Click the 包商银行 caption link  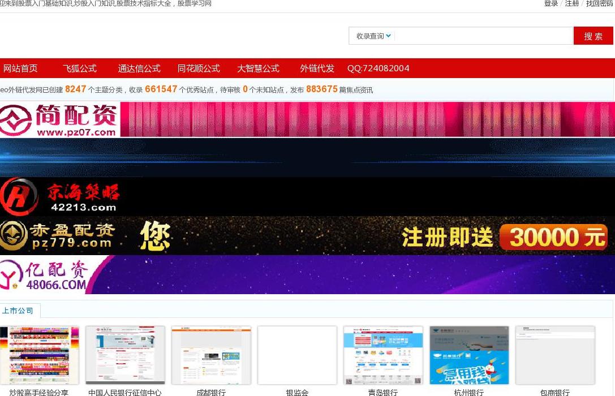[x=554, y=392]
